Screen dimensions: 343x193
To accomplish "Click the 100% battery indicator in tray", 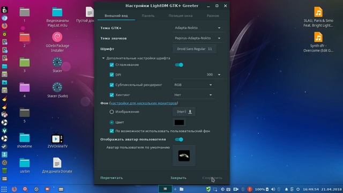I will (262, 189).
